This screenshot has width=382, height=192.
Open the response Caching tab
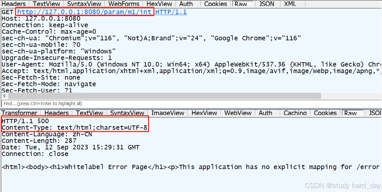[x=295, y=113]
